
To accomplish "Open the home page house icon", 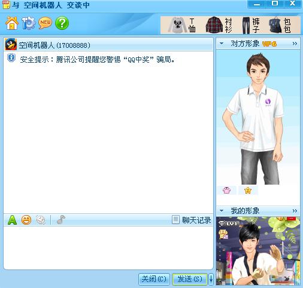I will (x=12, y=23).
